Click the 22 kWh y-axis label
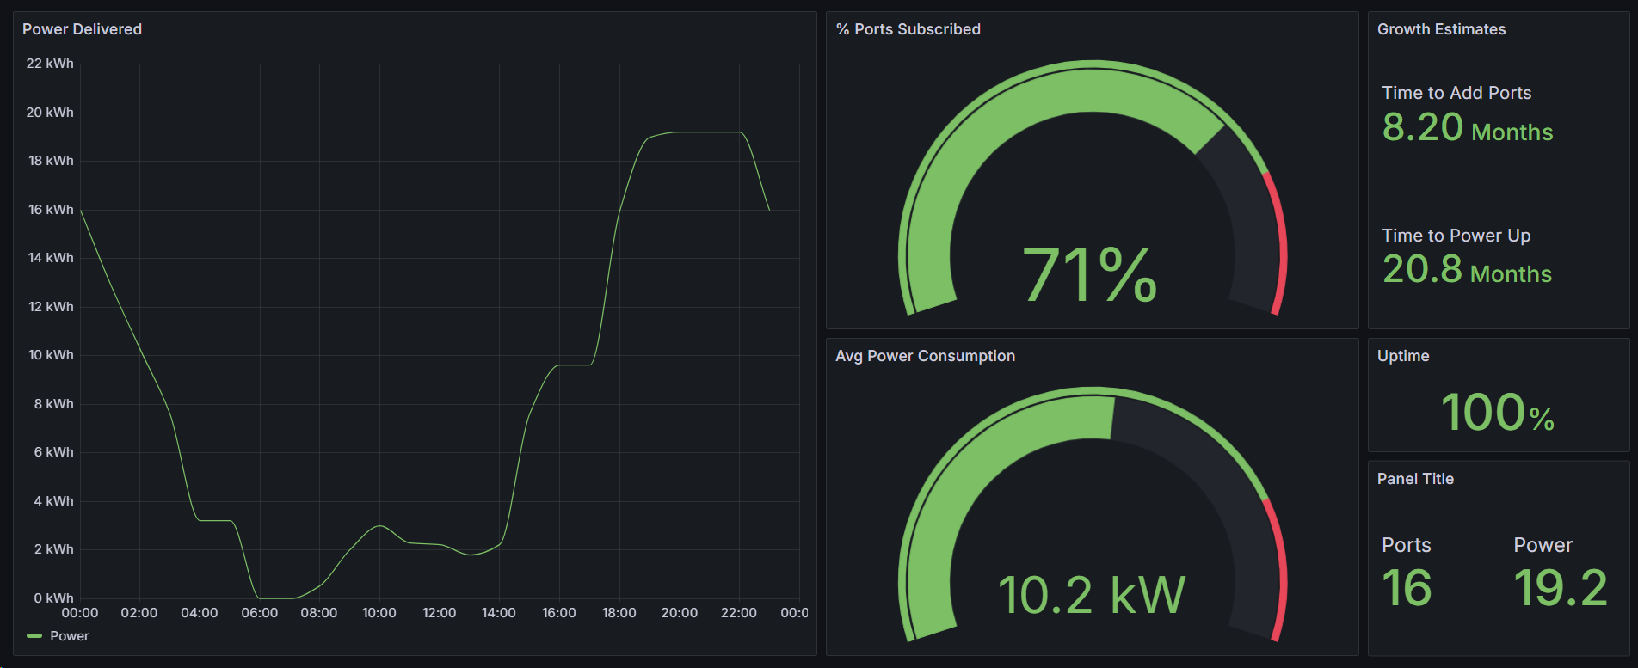 [50, 64]
